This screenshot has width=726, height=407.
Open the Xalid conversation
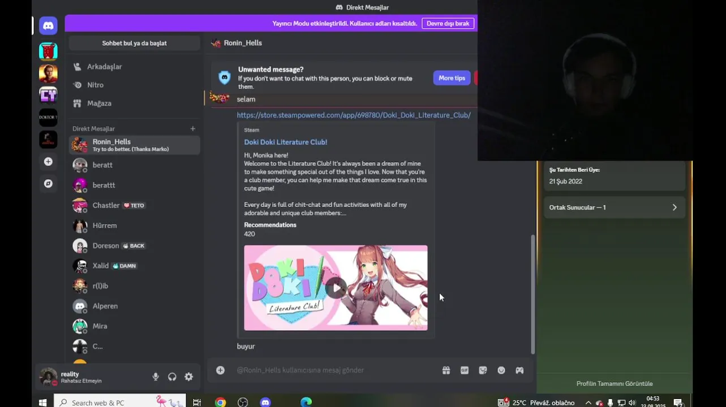pos(134,266)
